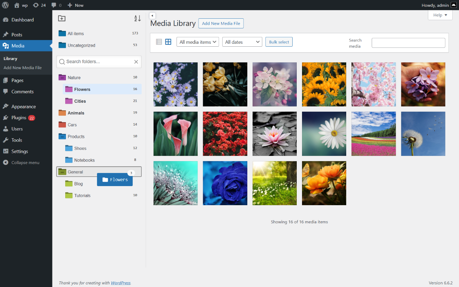
Task: Select the Nature folder
Action: (99, 77)
